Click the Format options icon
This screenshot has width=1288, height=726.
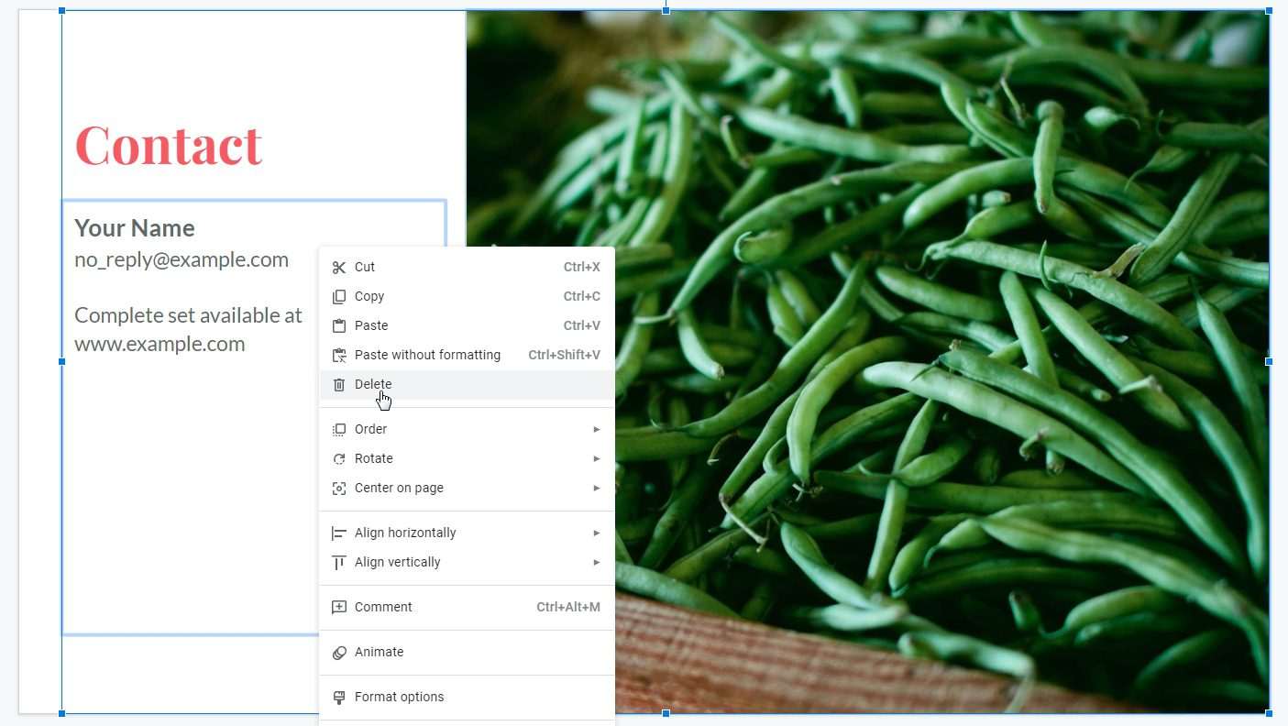[x=339, y=698]
